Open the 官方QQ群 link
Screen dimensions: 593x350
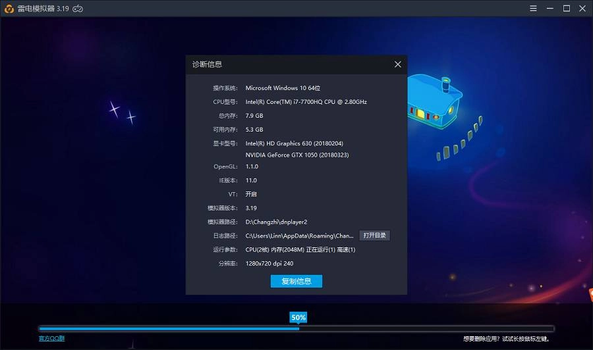[52, 338]
